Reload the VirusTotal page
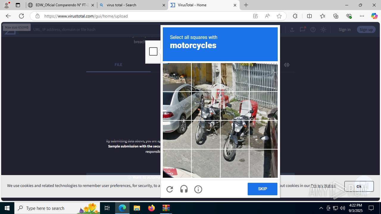Viewport: 381px width, 214px height. (x=21, y=16)
